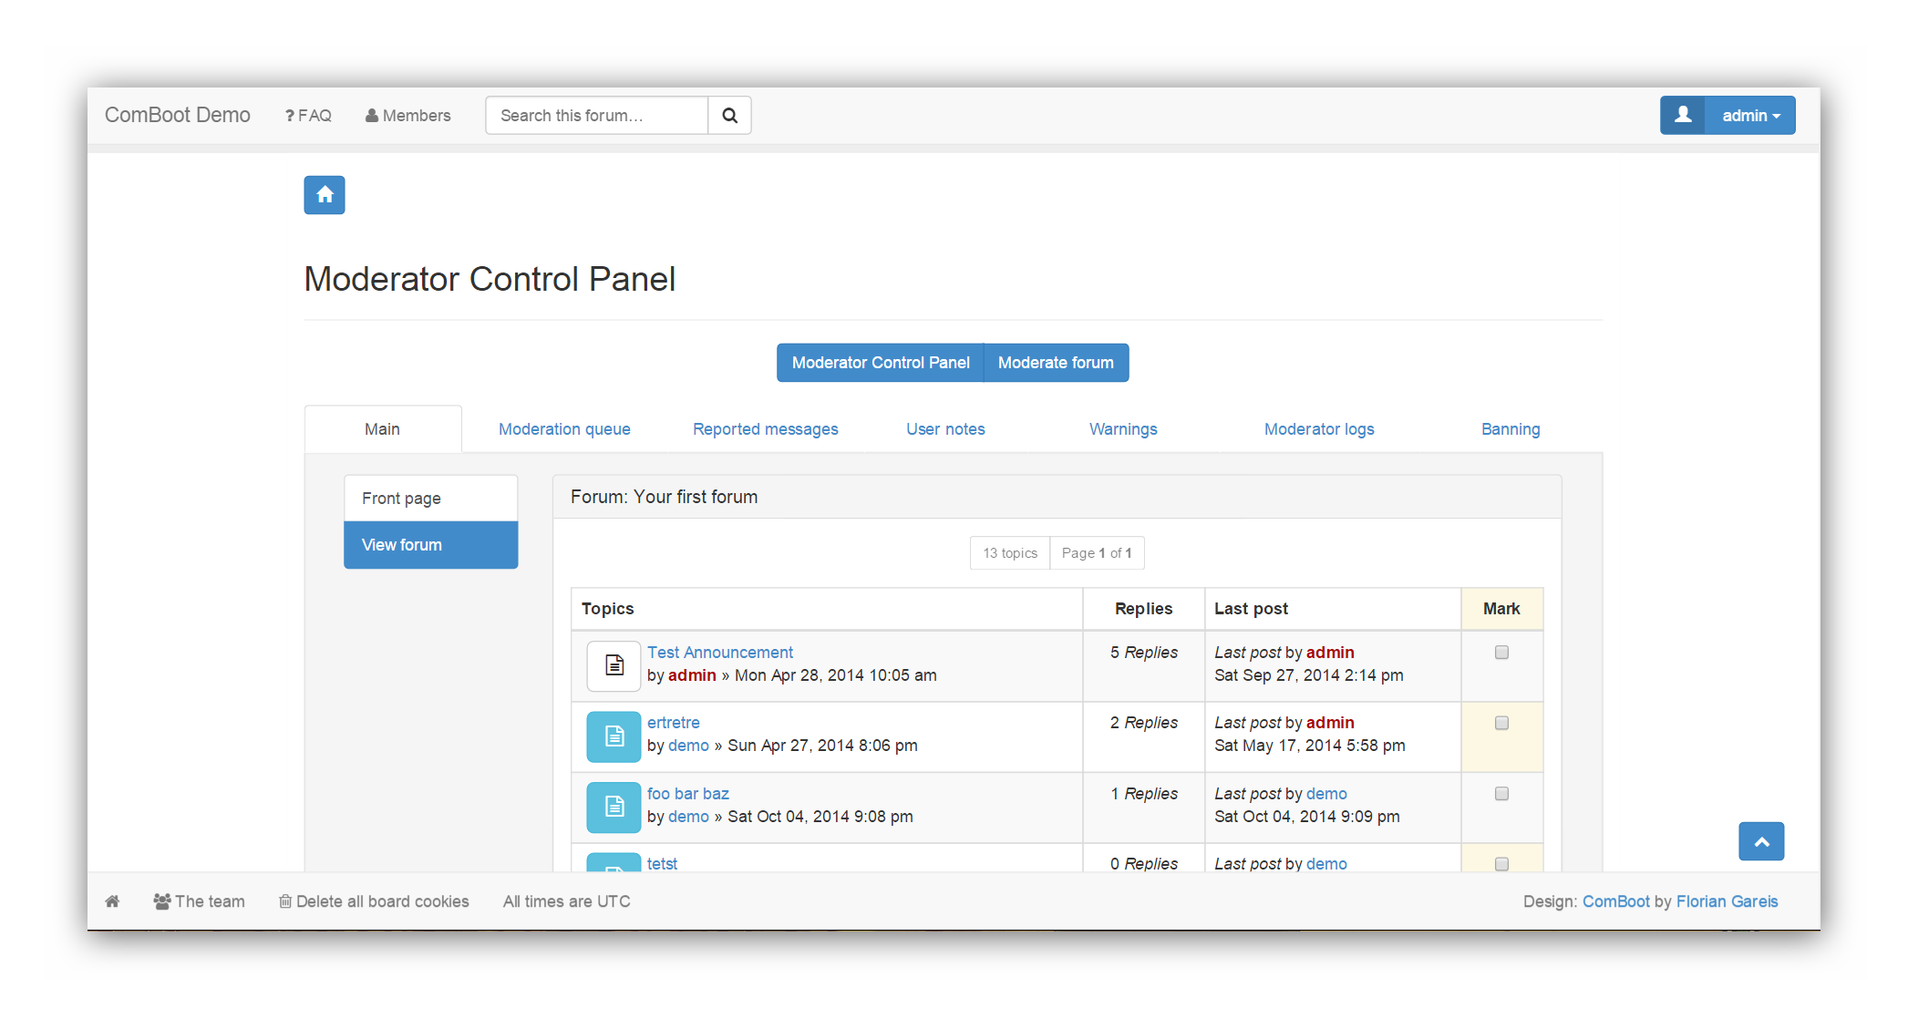This screenshot has width=1908, height=1019.
Task: Open the Moderator logs tab
Action: click(1319, 429)
